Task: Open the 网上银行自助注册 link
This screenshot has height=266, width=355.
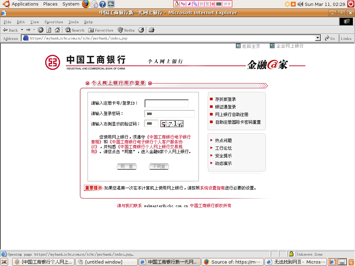Action: tap(232, 114)
